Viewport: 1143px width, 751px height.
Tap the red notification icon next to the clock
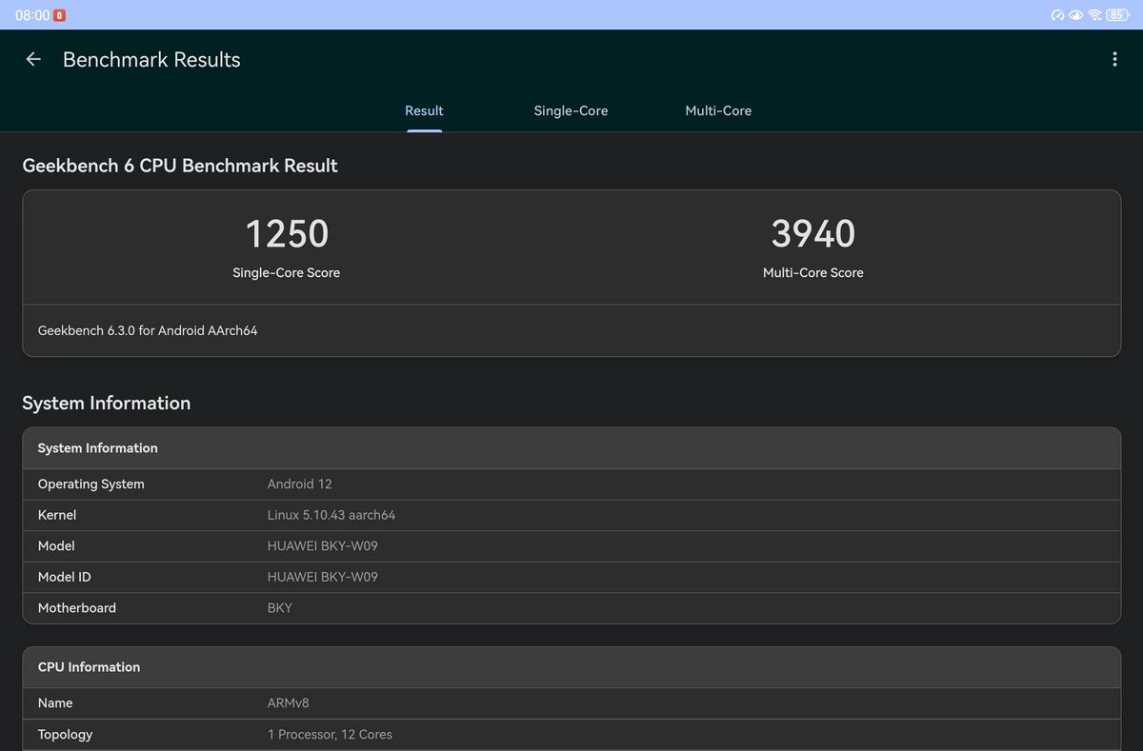click(x=60, y=15)
